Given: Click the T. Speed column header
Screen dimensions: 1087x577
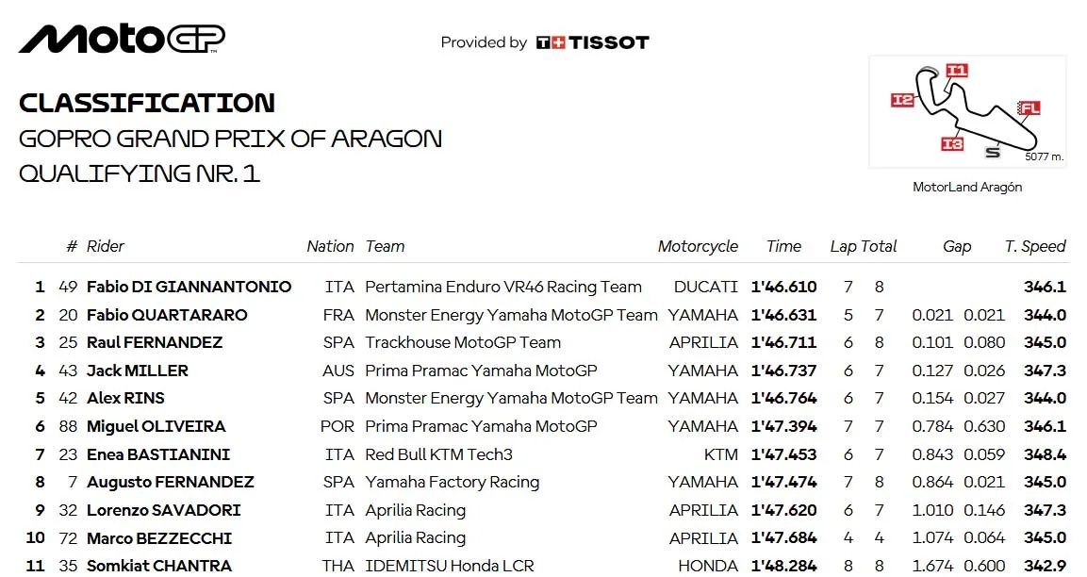Looking at the screenshot, I should [x=1035, y=246].
